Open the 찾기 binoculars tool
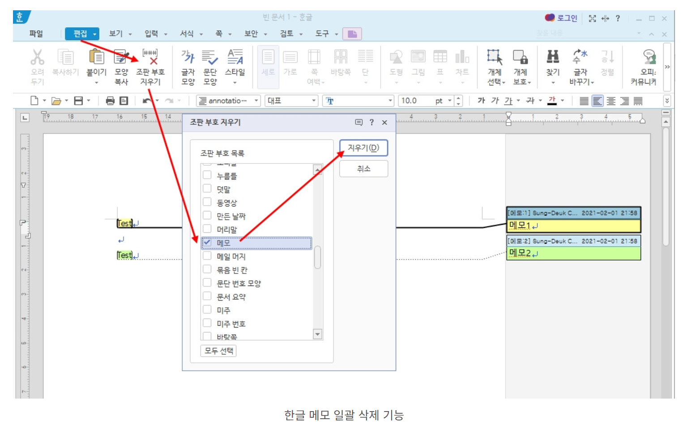The width and height of the screenshot is (696, 437). click(553, 57)
